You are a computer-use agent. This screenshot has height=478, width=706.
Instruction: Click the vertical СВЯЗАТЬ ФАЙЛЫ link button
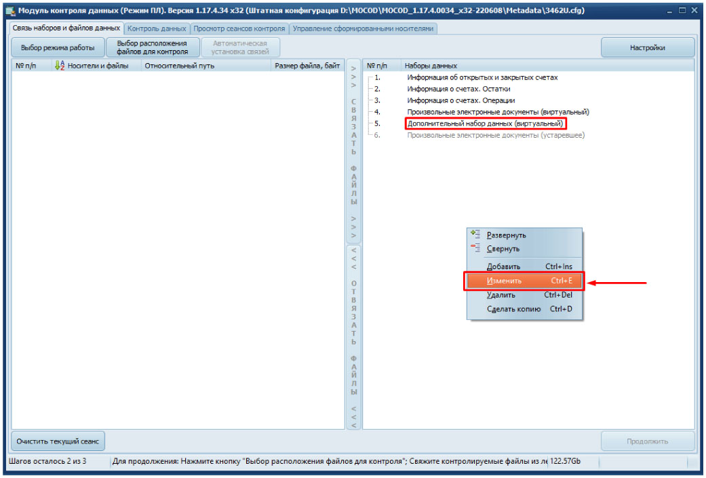tap(353, 151)
